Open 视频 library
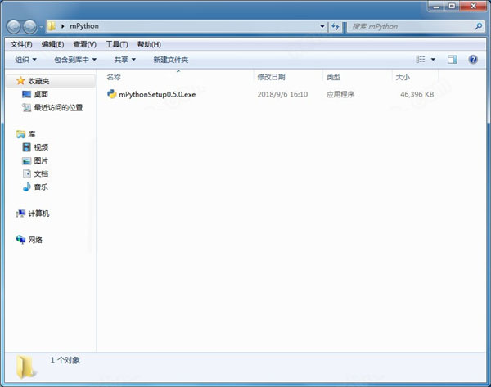The width and height of the screenshot is (491, 387). coord(41,147)
